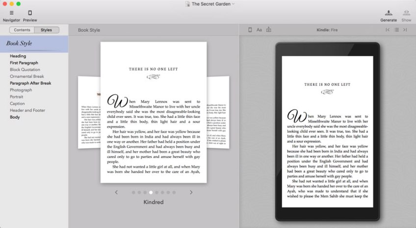
Task: Click the first style page indicator dot
Action: [133, 193]
